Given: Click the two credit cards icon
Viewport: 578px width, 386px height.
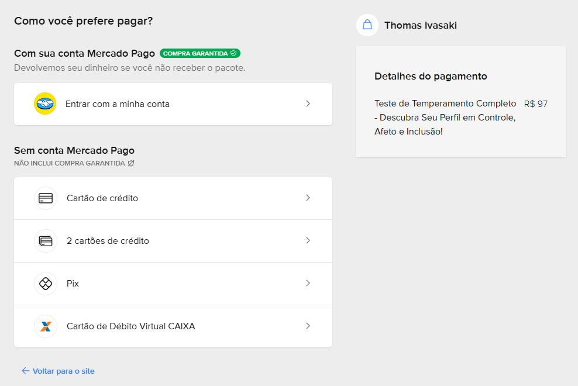Looking at the screenshot, I should 46,241.
